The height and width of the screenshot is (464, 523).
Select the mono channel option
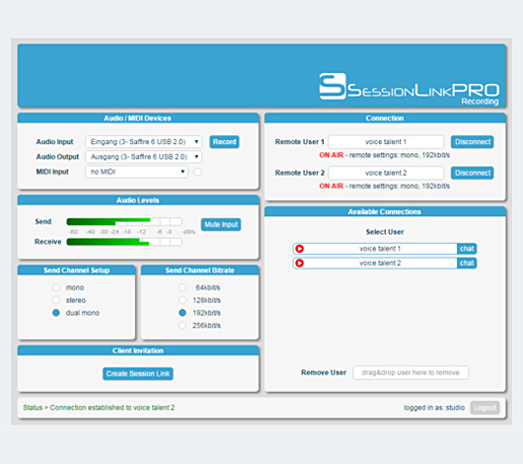[56, 287]
